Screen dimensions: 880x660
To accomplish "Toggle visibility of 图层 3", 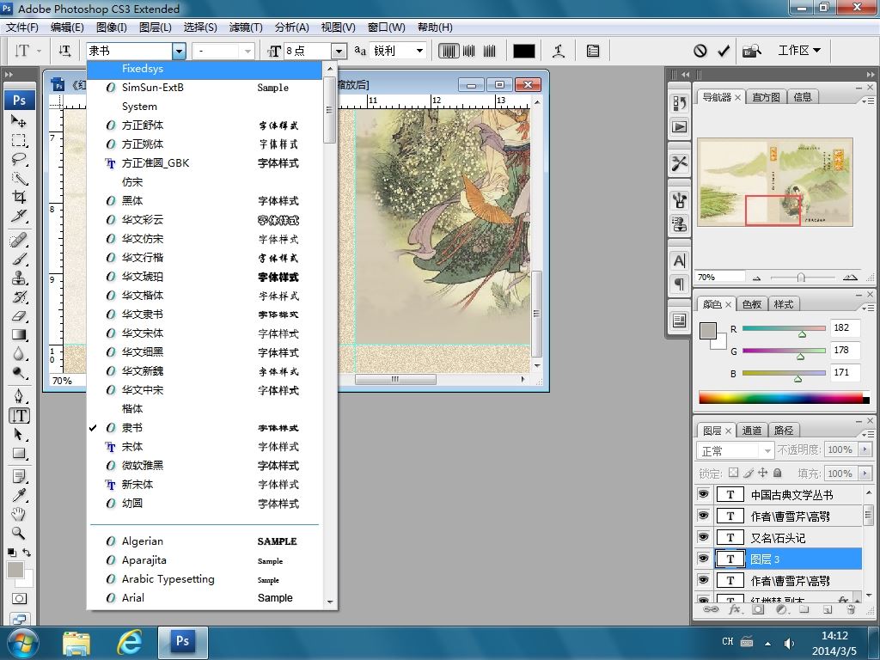I will click(x=703, y=559).
